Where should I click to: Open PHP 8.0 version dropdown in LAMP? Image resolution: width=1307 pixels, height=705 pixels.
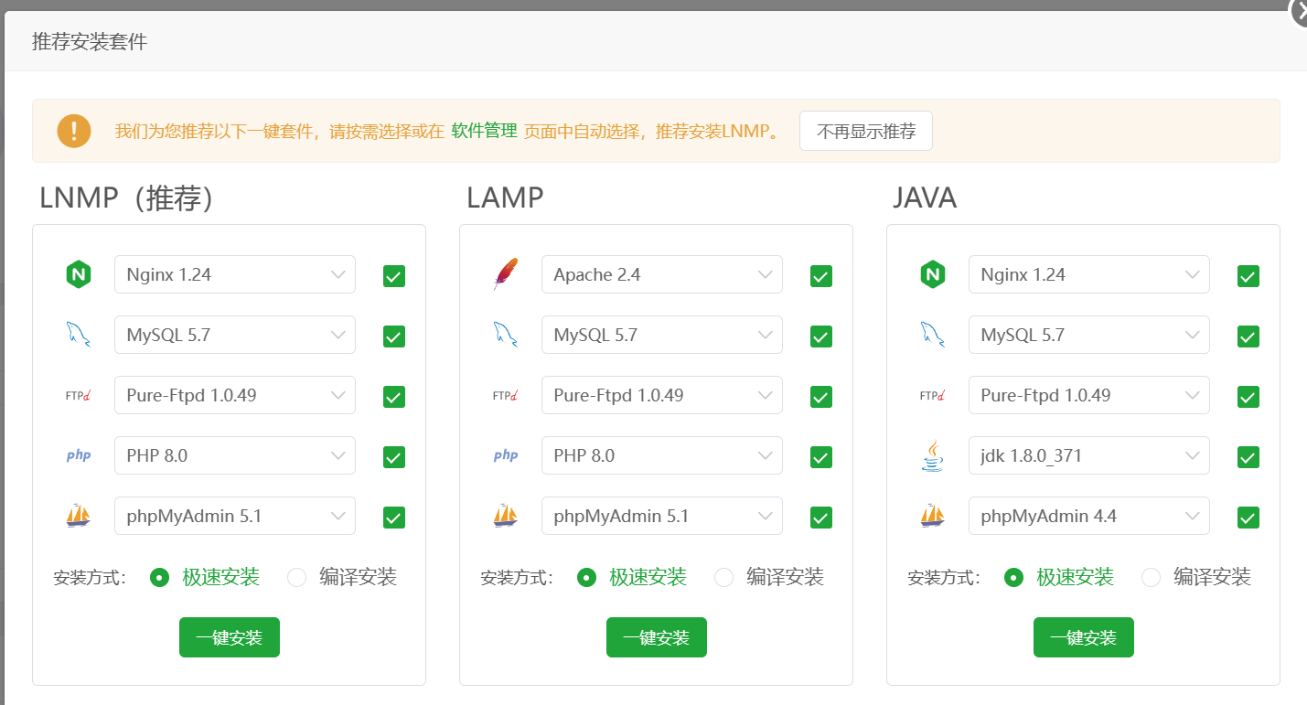click(662, 455)
